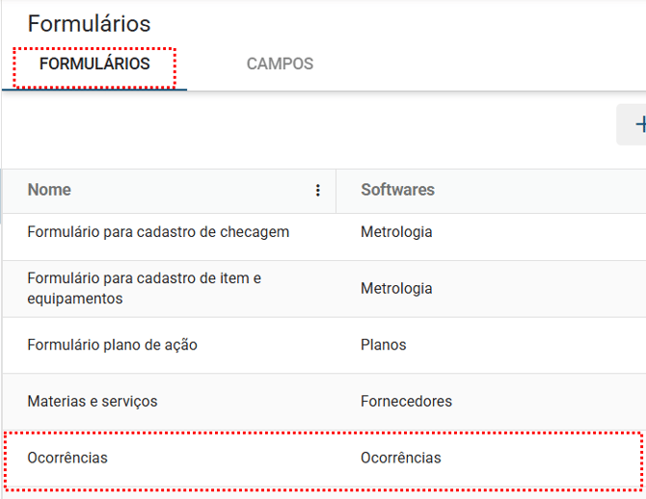Viewport: 646px width, 499px height.
Task: Switch to the CAMPOS tab
Action: (x=280, y=65)
